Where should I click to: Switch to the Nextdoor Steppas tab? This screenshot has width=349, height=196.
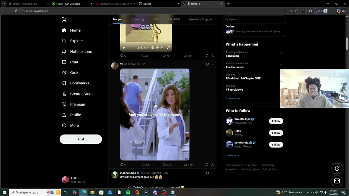pos(201,19)
